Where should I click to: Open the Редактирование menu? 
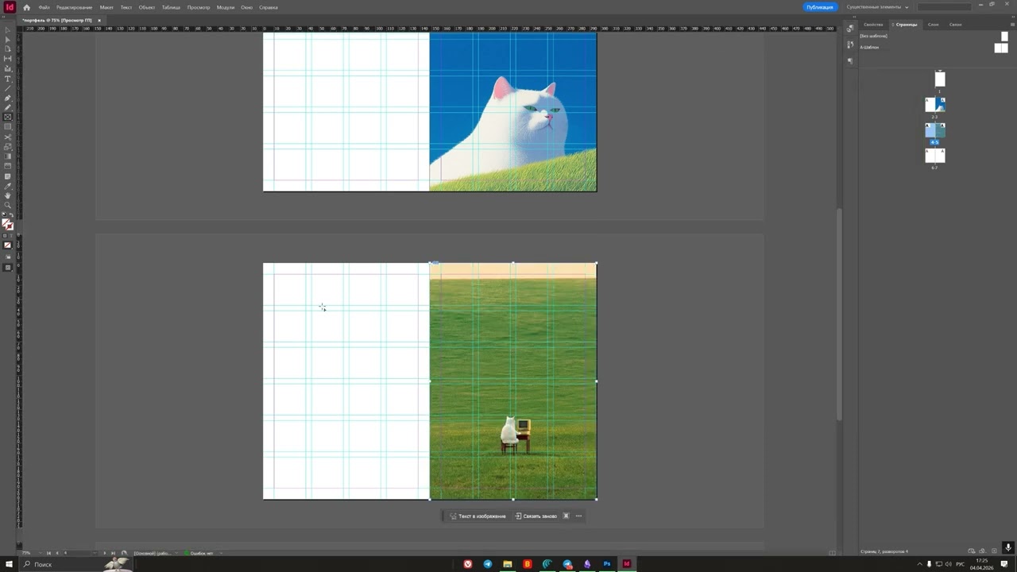click(74, 7)
